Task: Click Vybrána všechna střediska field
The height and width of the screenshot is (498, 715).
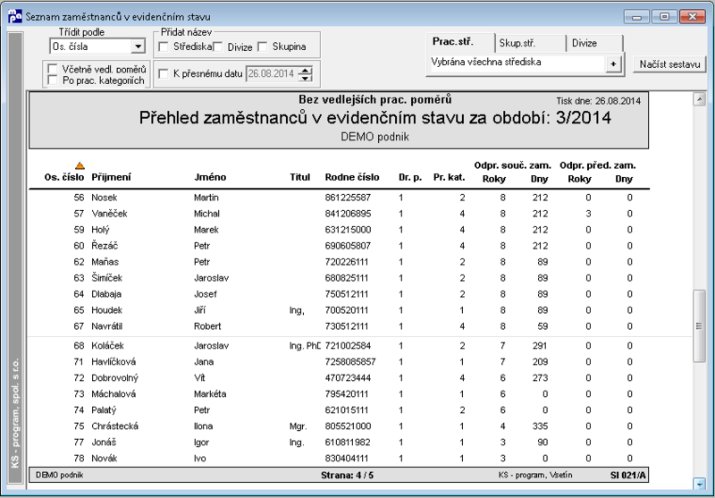Action: pyautogui.click(x=517, y=63)
